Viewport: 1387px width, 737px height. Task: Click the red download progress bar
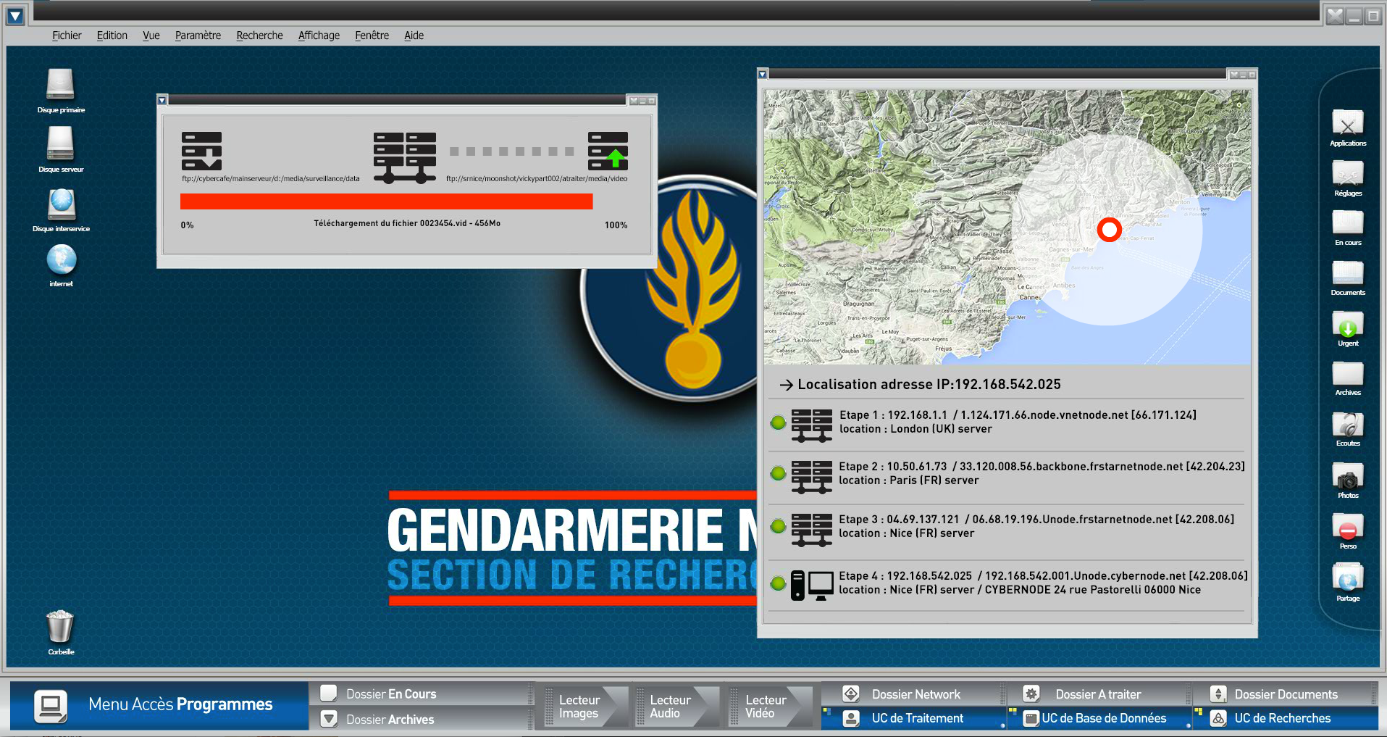[x=386, y=201]
